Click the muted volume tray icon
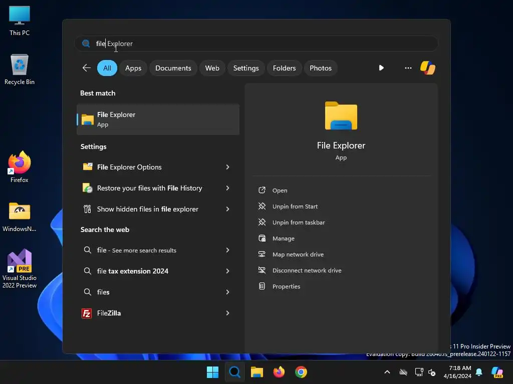 432,372
